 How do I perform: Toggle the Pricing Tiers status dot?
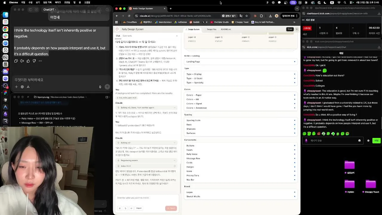[295, 175]
